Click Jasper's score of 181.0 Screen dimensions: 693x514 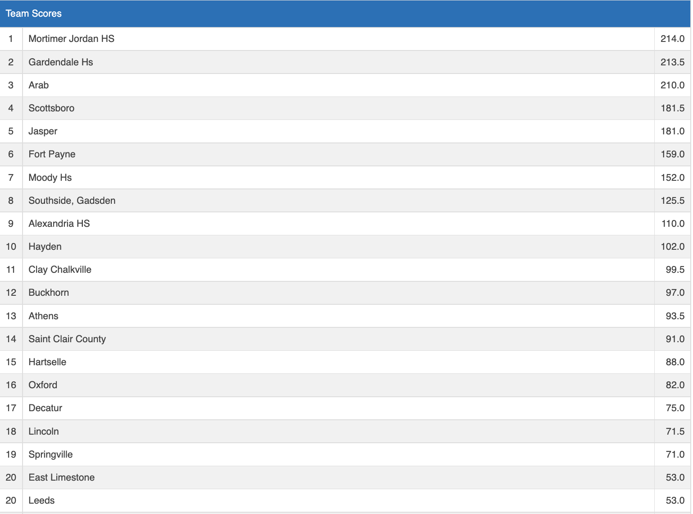[x=672, y=131]
